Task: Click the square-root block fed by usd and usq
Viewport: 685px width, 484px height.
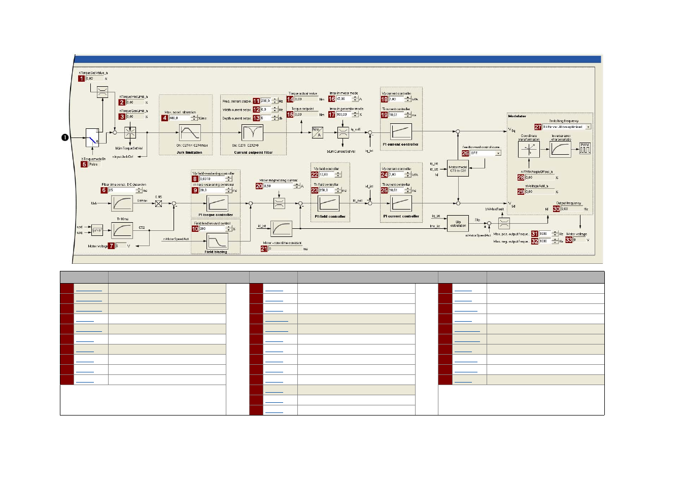Action: 97,230
